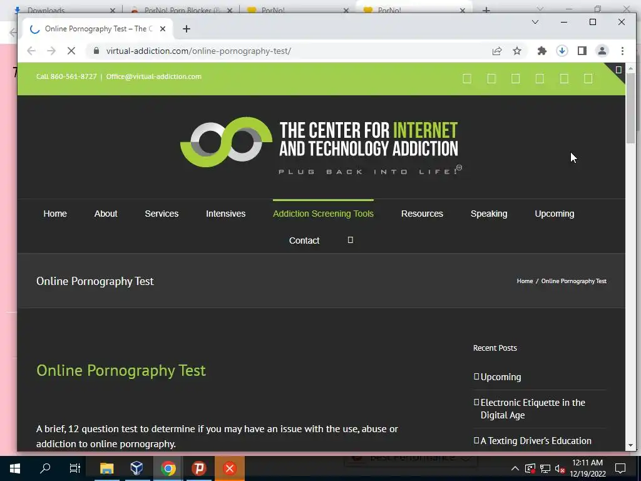The image size is (641, 481).
Task: Open the Chrome profile avatar
Action: coord(602,51)
